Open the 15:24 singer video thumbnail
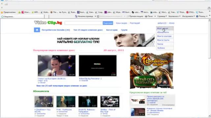This screenshot has width=211, height=118. tap(57, 66)
